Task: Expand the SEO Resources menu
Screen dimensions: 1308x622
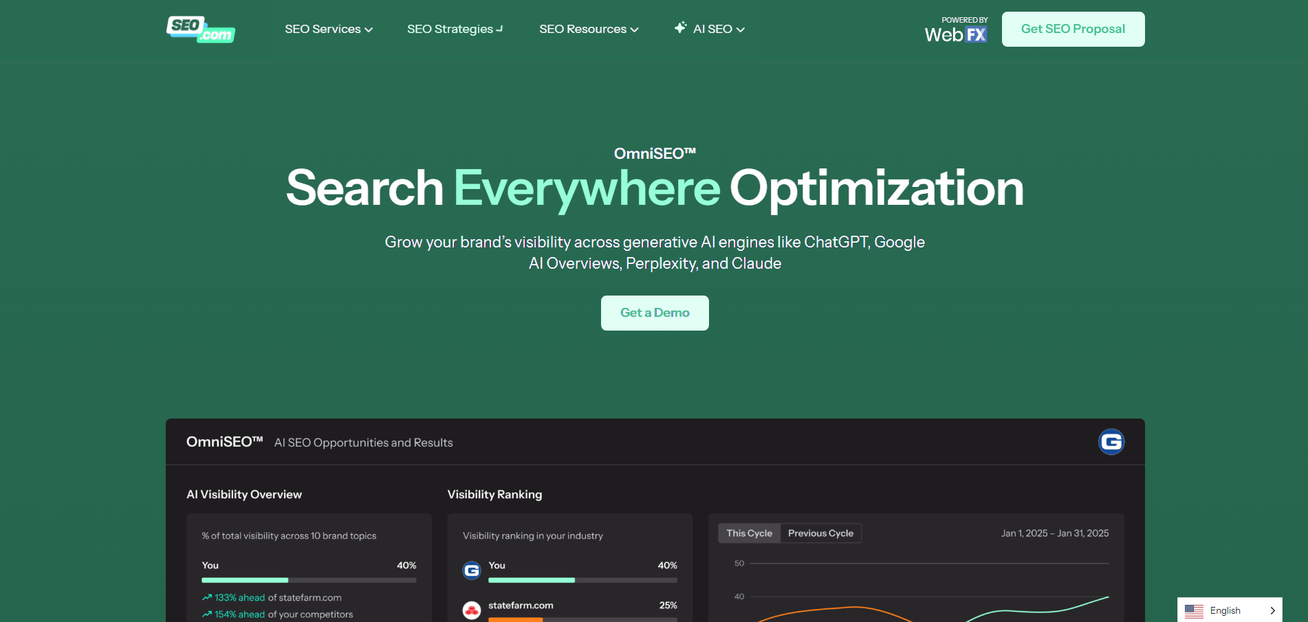Action: (x=589, y=29)
